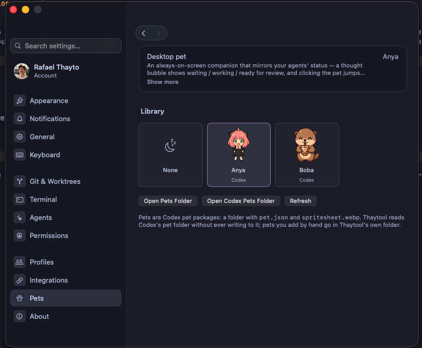Click the Appearance paintbrush icon

pyautogui.click(x=20, y=101)
